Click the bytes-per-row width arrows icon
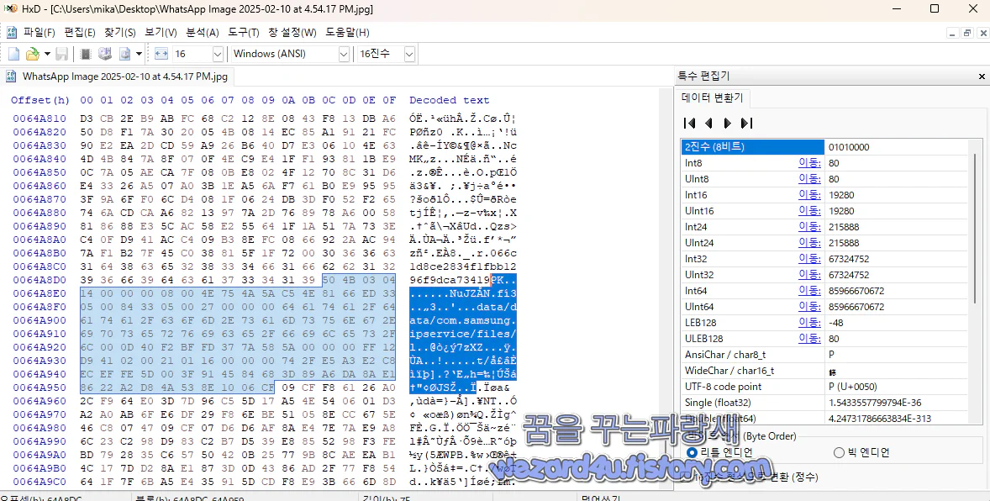 [161, 54]
